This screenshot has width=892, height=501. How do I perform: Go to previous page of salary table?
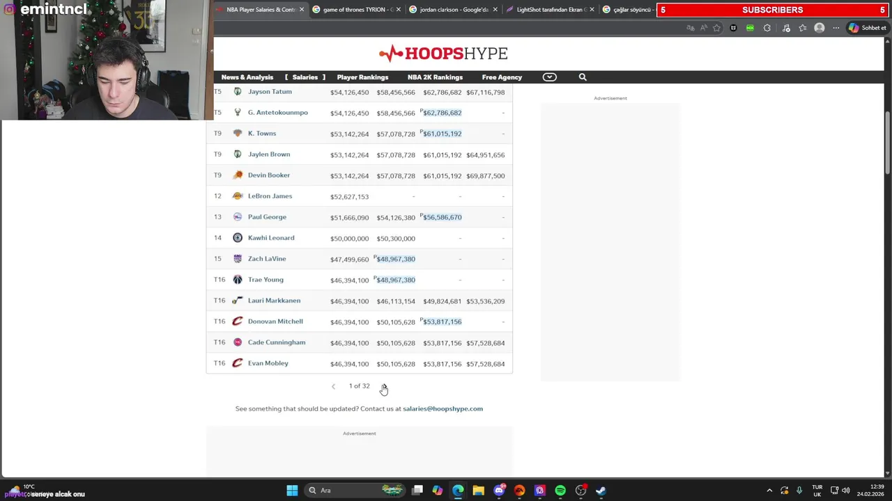point(333,386)
